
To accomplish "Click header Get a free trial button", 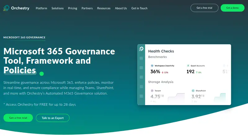I will 204,8.
